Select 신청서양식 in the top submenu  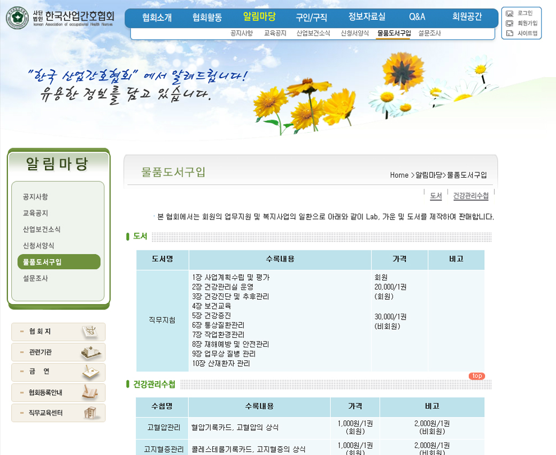tap(354, 33)
